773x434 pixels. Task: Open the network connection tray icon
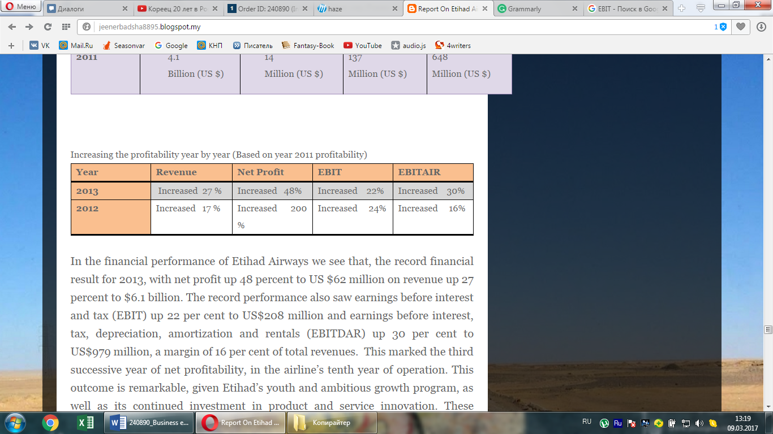click(686, 423)
